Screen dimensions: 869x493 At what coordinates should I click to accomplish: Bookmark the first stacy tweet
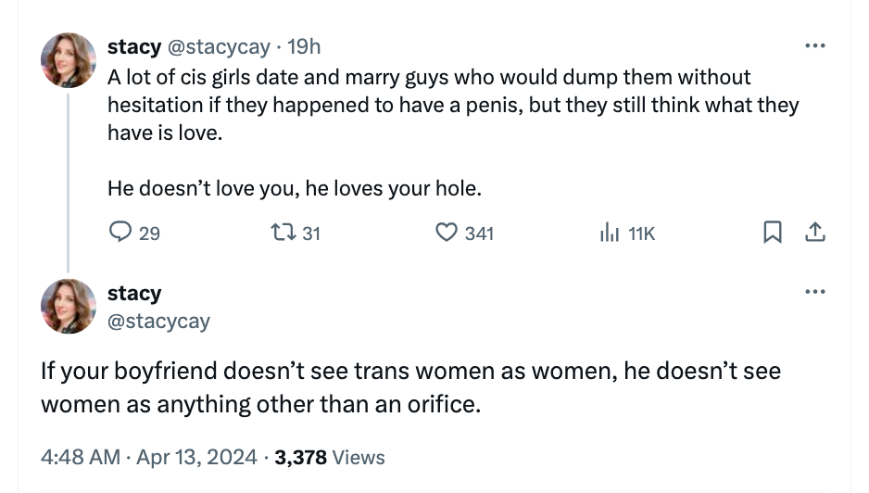click(x=771, y=234)
